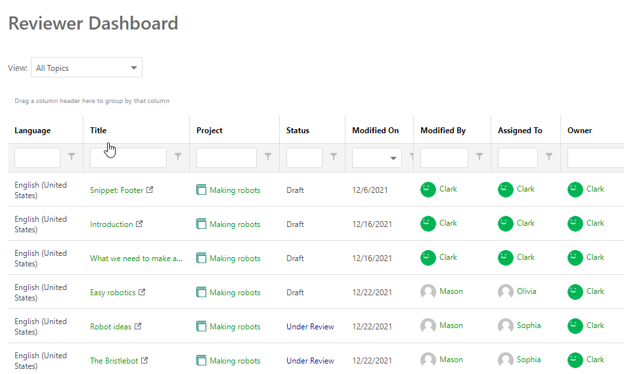This screenshot has height=374, width=624.
Task: Click external-link icon beside Easy robotics
Action: point(142,292)
